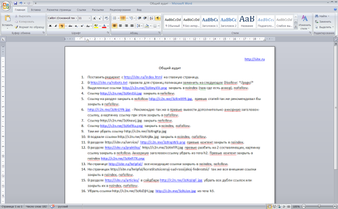Apply Заголовок 1 style
Viewport: 338px width, 209px height.
click(x=210, y=22)
